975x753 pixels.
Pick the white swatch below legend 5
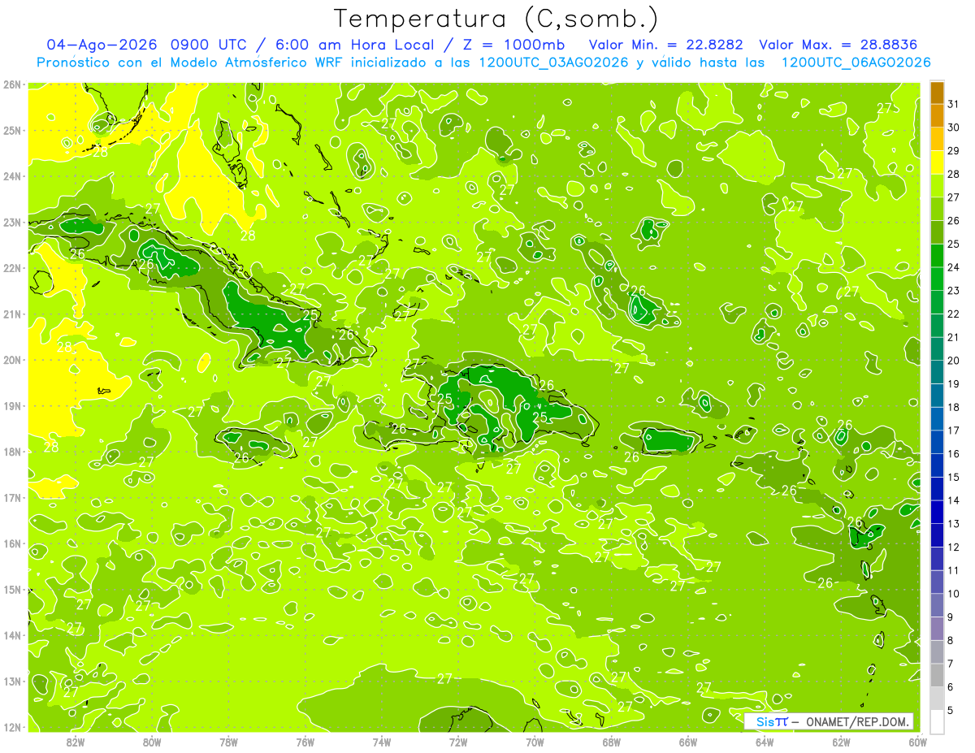[937, 721]
